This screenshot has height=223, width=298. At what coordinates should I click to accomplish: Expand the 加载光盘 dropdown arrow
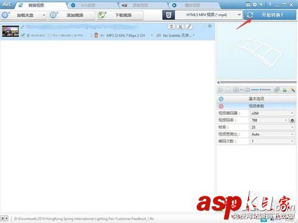[x=44, y=15]
